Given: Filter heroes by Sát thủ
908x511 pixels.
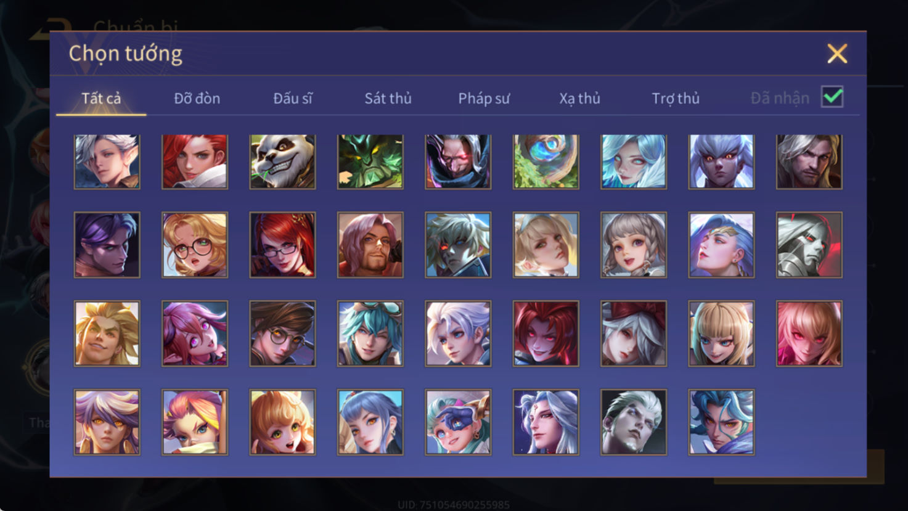Looking at the screenshot, I should point(388,98).
